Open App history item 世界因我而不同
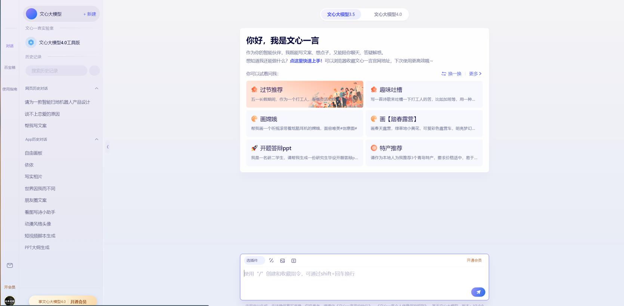 (40, 189)
